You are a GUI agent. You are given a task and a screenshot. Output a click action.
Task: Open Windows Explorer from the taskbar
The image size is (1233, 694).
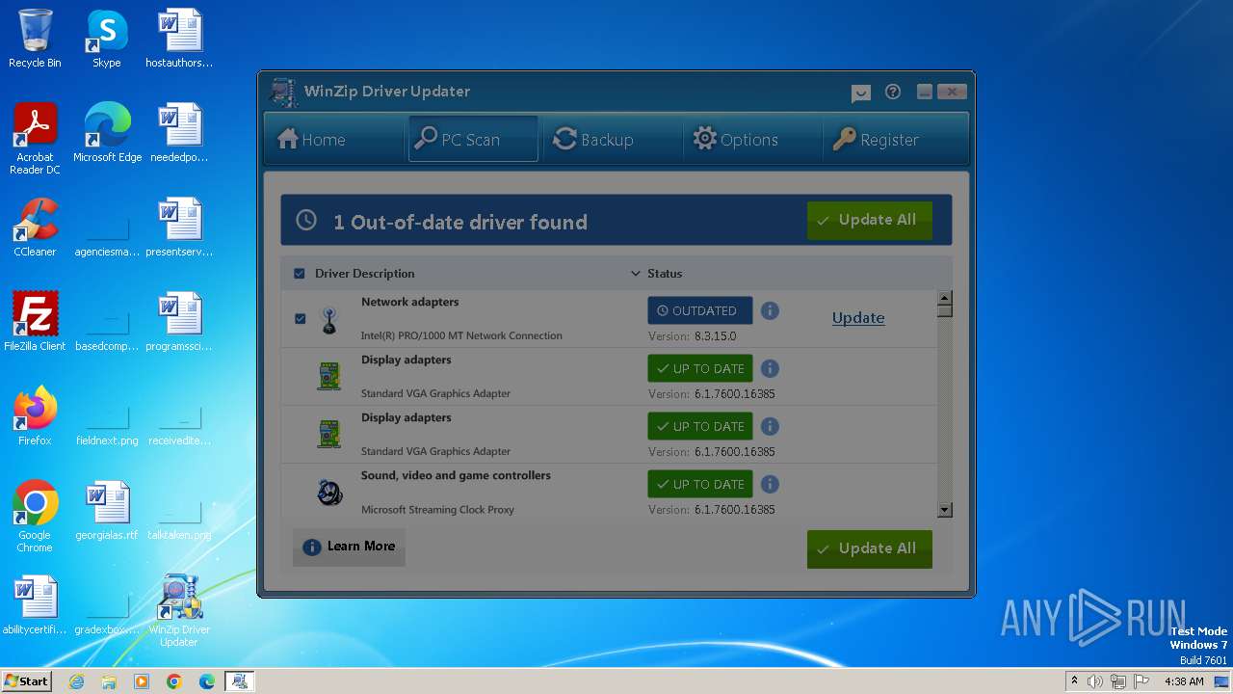click(109, 681)
